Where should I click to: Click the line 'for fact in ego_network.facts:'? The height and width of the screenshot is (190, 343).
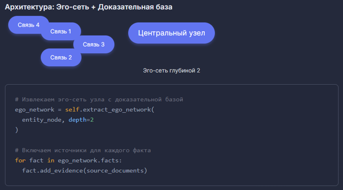[x=69, y=160]
